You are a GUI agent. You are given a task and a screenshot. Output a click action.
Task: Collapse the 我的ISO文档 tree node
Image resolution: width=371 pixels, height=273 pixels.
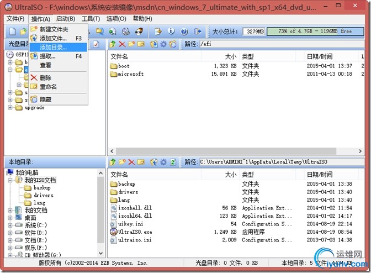coord(10,180)
